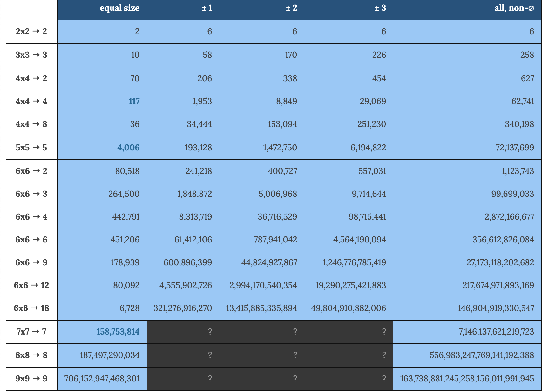Screen dimensions: 542x391
Task: Click the value 163,738,881,245,258,156,011,991,945
Action: click(x=467, y=379)
